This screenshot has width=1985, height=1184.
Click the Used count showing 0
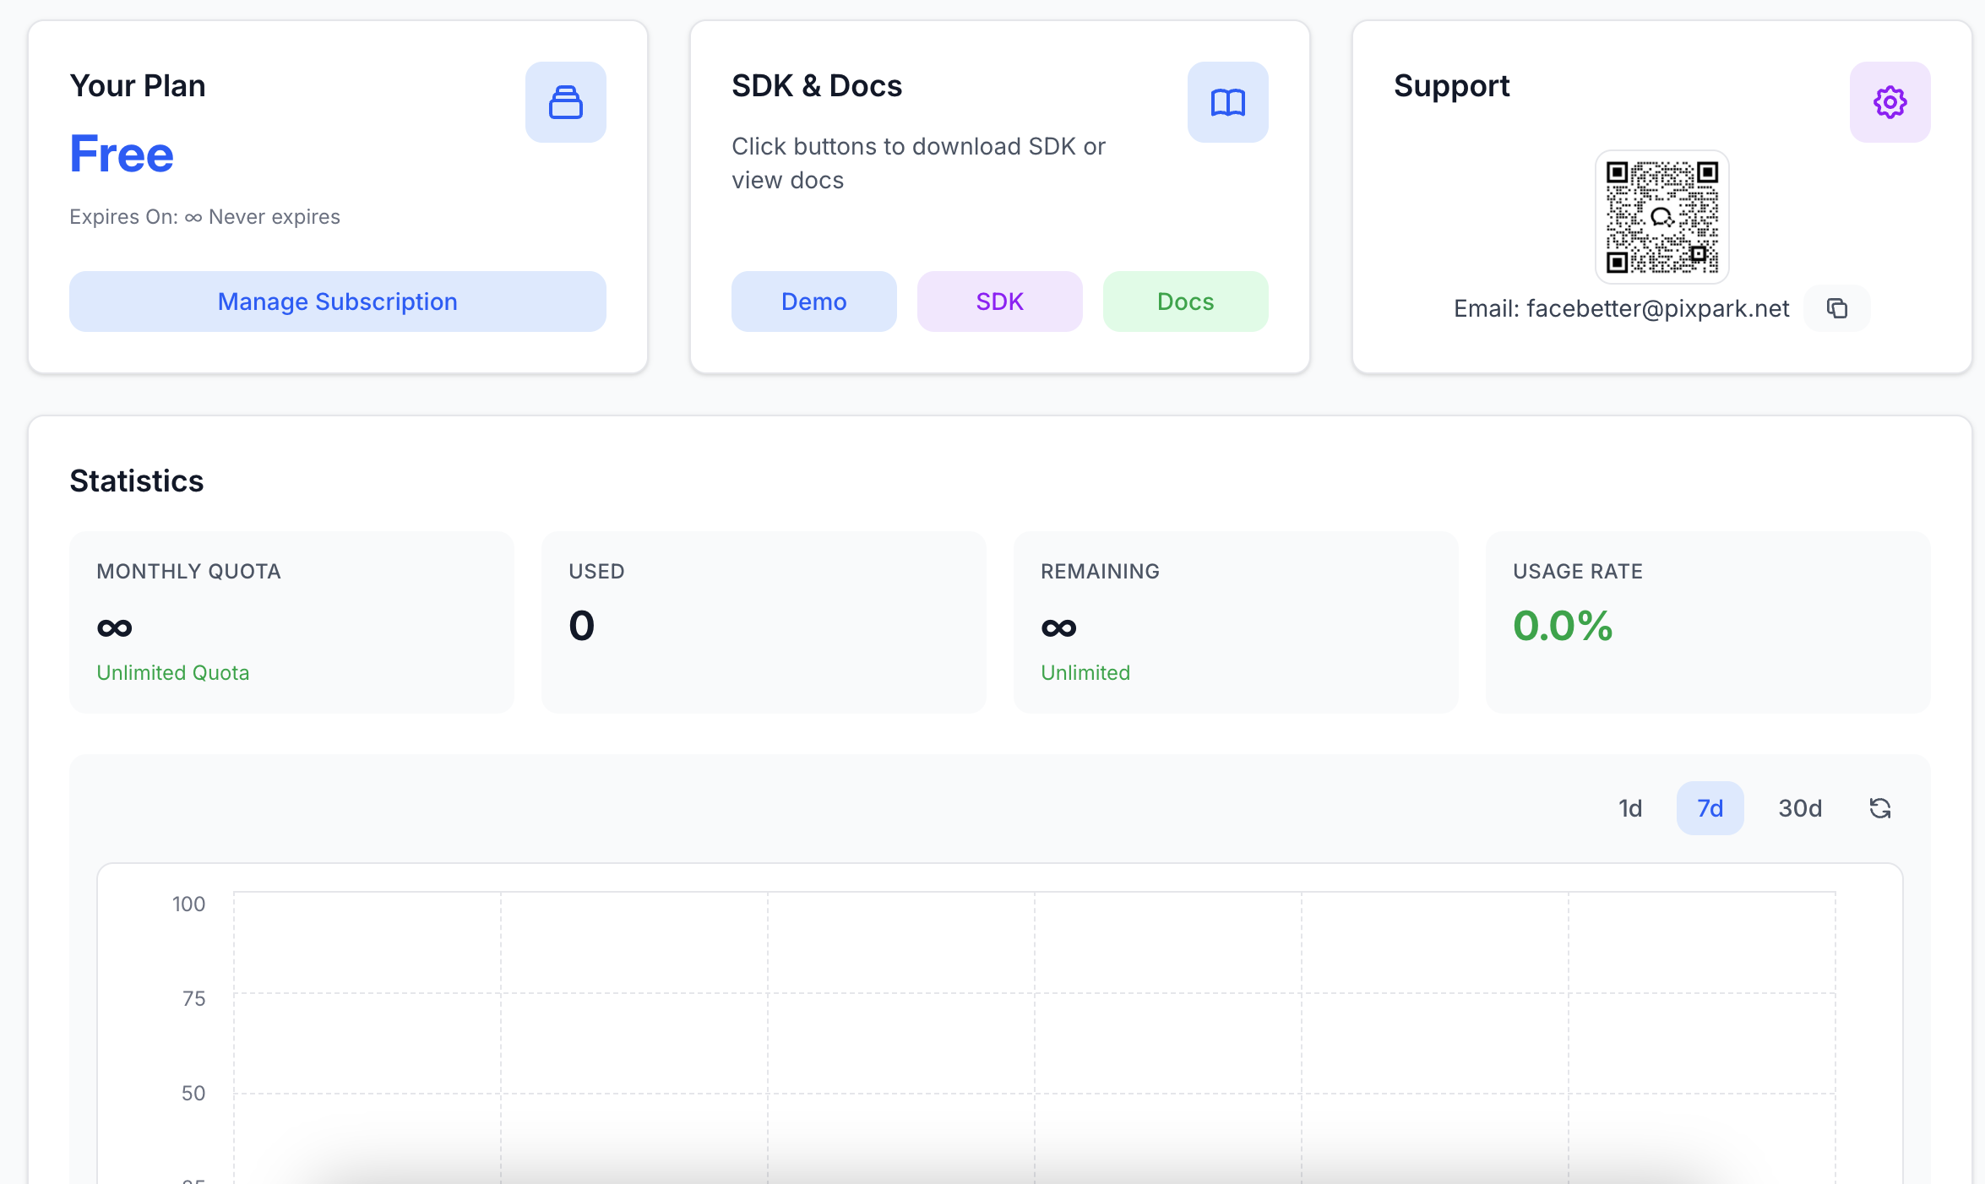tap(581, 625)
